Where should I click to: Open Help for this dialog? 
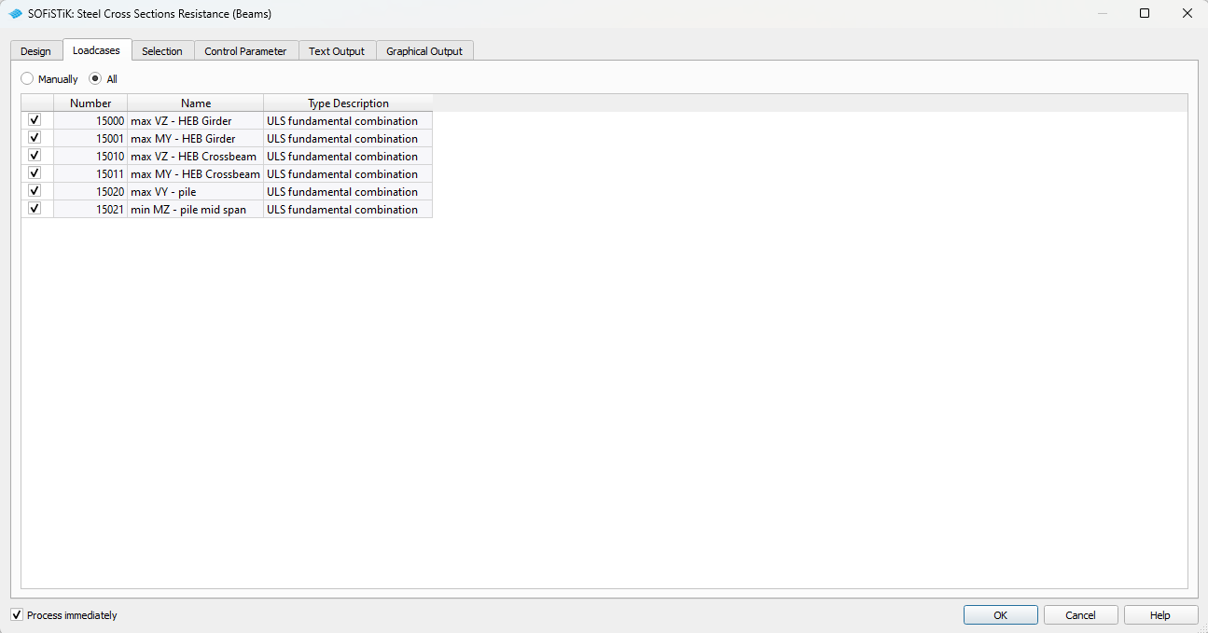pyautogui.click(x=1159, y=615)
